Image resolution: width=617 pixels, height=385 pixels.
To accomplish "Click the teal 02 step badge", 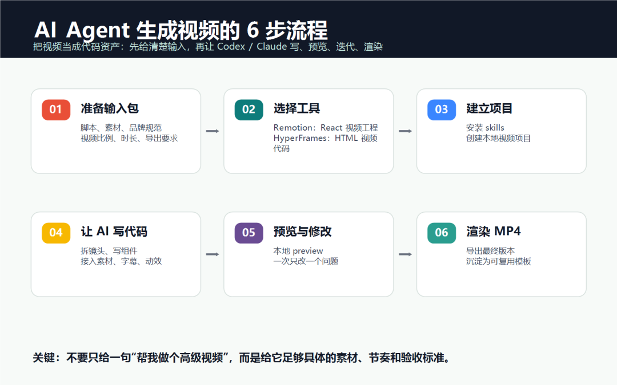I will click(249, 110).
